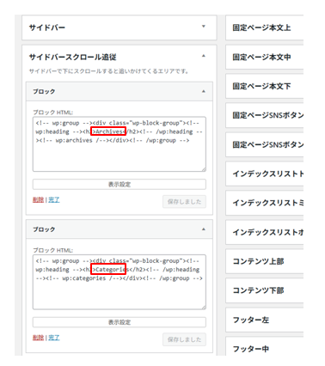This screenshot has height=366, width=325.
Task: Click the second ブロック HTML: label above Categories
Action: 53,250
